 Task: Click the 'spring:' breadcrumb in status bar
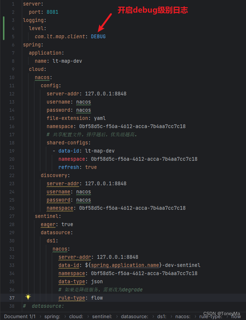52,316
